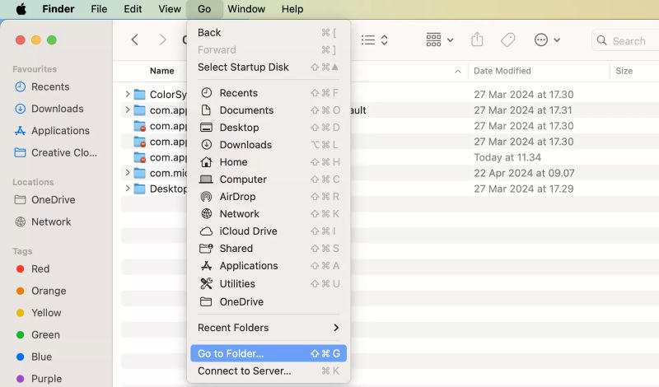Navigate forward with toolbar forward arrow
Viewport: 659px width, 387px height.
(x=163, y=40)
